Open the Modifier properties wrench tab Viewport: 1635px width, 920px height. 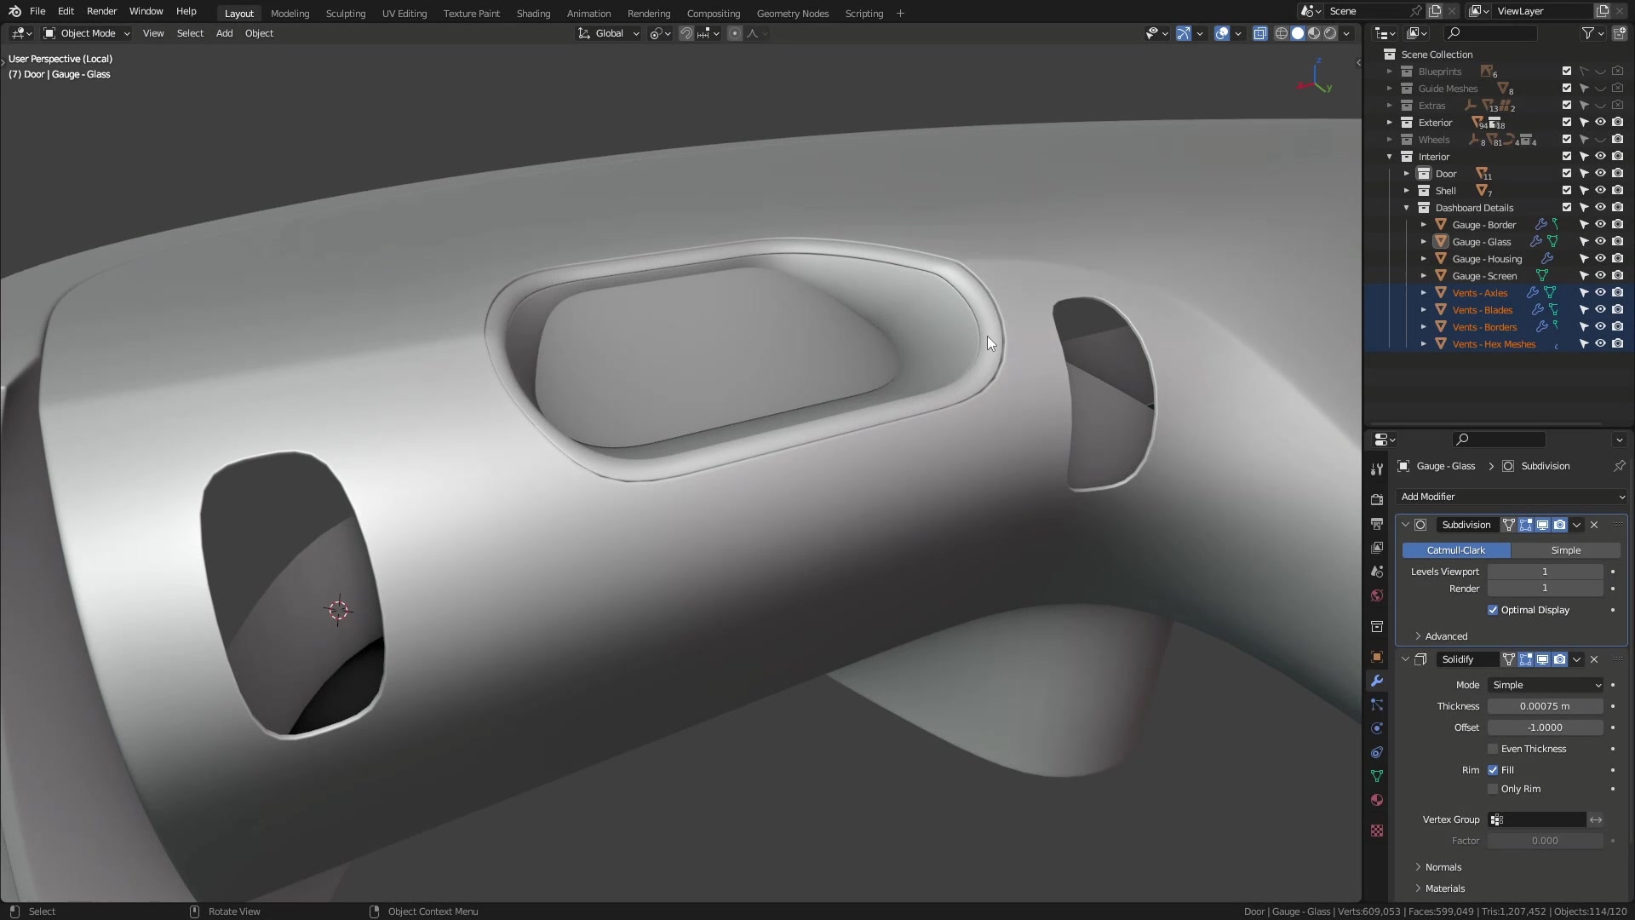click(1376, 681)
